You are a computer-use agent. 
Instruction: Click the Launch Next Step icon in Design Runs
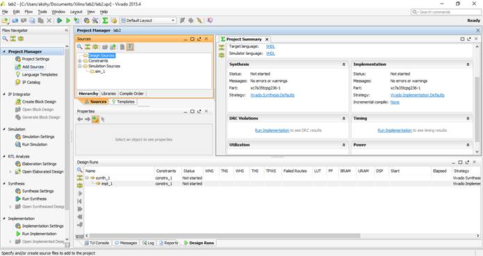coord(80,209)
